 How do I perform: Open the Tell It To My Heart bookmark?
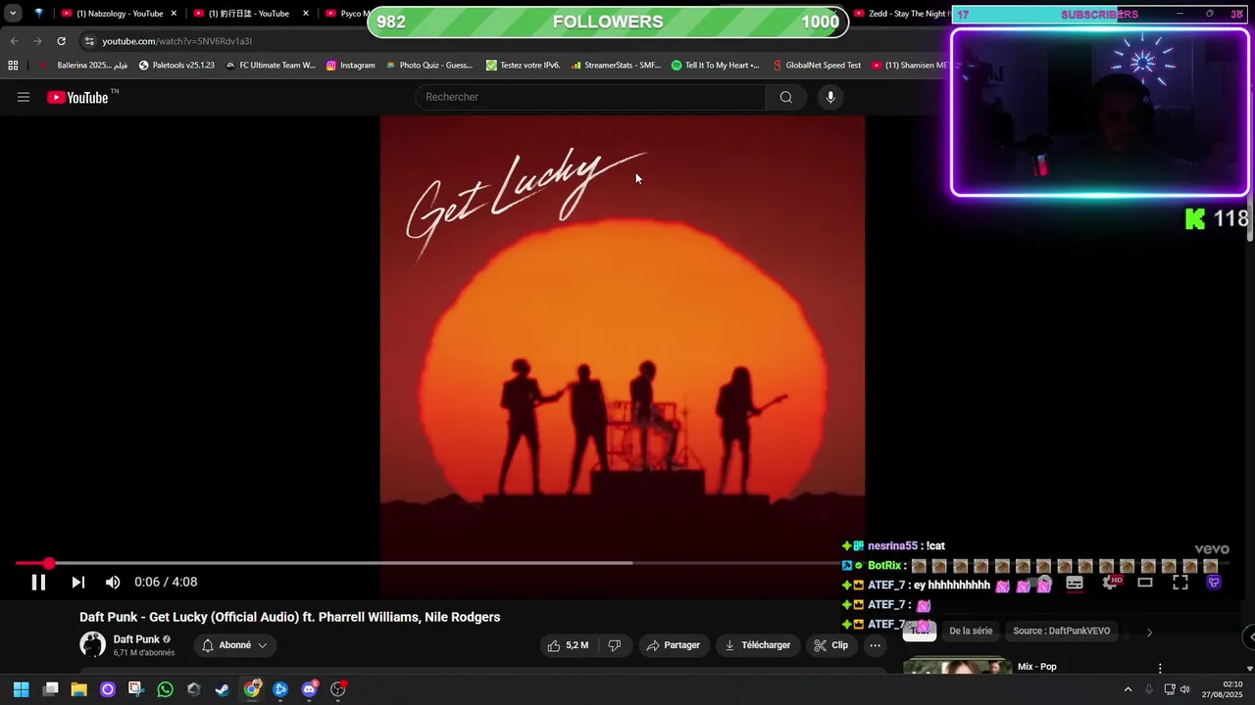click(x=715, y=66)
